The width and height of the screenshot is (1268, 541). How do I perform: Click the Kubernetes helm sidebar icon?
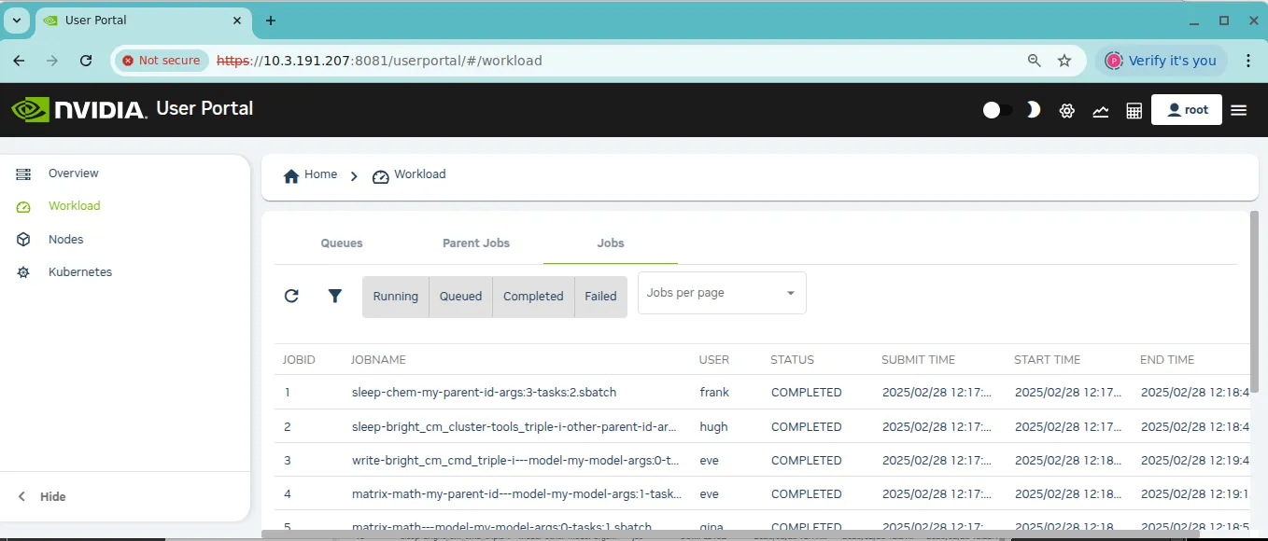coord(24,272)
